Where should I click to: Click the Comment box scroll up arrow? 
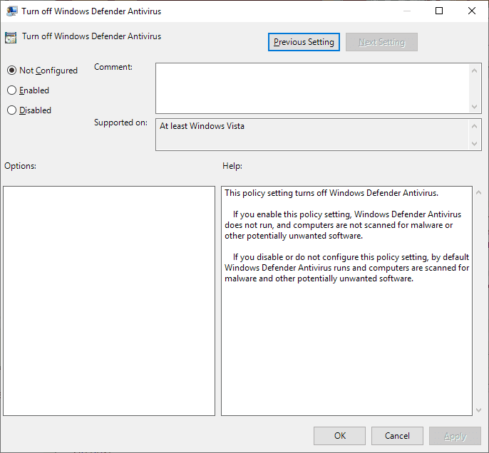[x=474, y=71]
